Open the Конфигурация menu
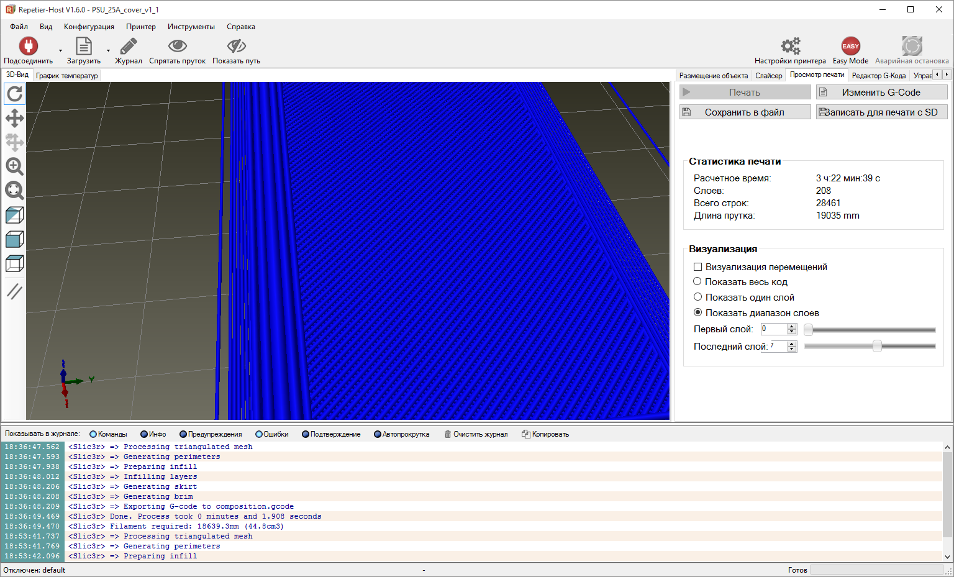Screen dimensions: 954x577 click(x=89, y=27)
